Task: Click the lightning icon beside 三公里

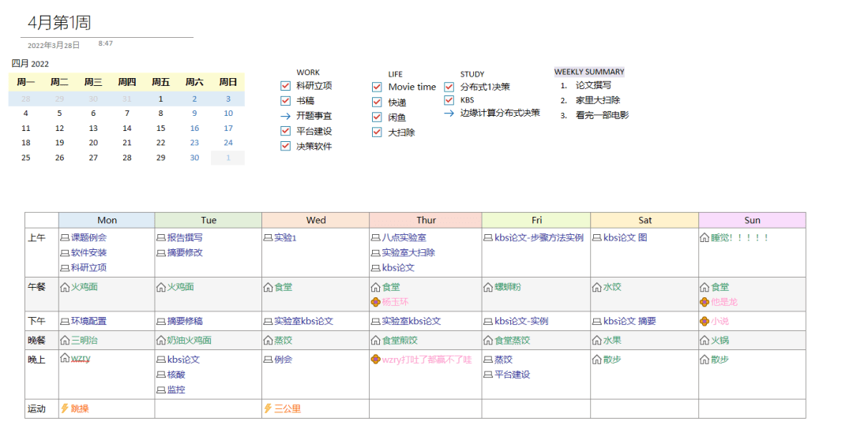Action: [x=268, y=408]
